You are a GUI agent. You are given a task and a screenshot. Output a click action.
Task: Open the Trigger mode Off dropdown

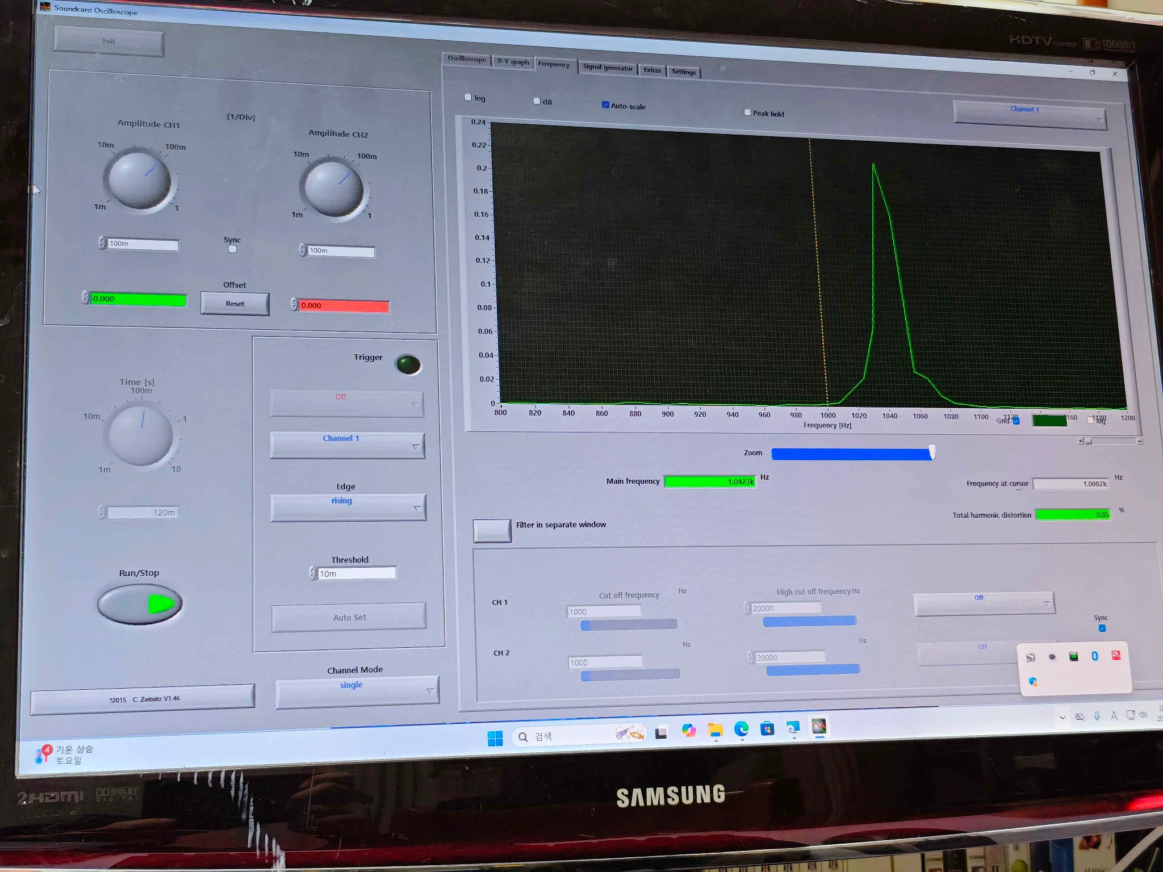347,404
